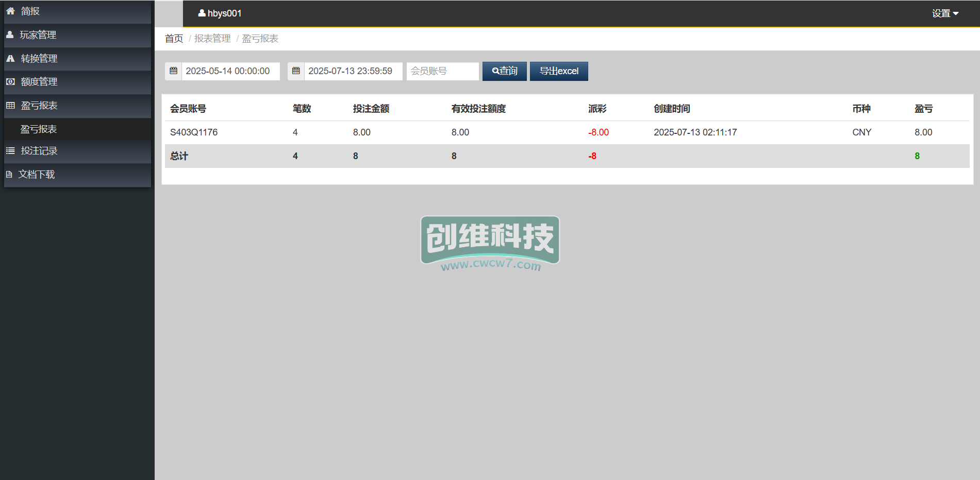The image size is (980, 480).
Task: Click the 报表管理 breadcrumb
Action: 212,39
